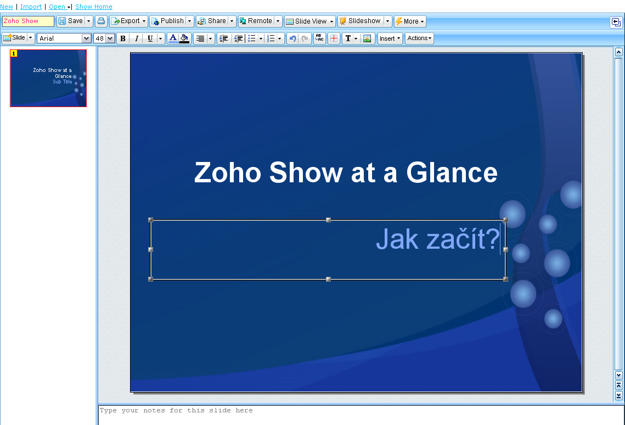This screenshot has height=425, width=625.
Task: Click the Import link
Action: pyautogui.click(x=31, y=7)
